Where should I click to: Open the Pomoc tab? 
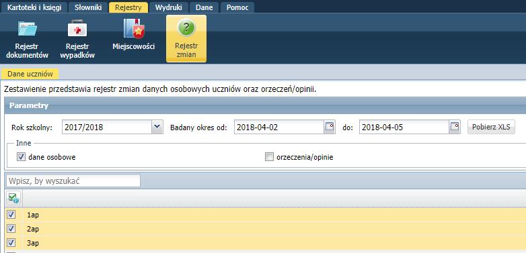coord(237,7)
